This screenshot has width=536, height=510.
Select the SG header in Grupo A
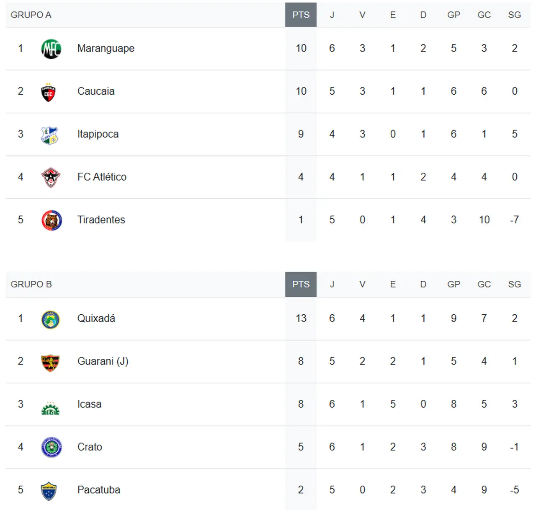[x=514, y=15]
